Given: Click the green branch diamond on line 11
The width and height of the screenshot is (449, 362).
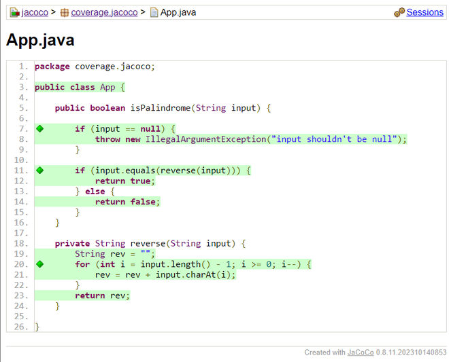Looking at the screenshot, I should click(40, 170).
